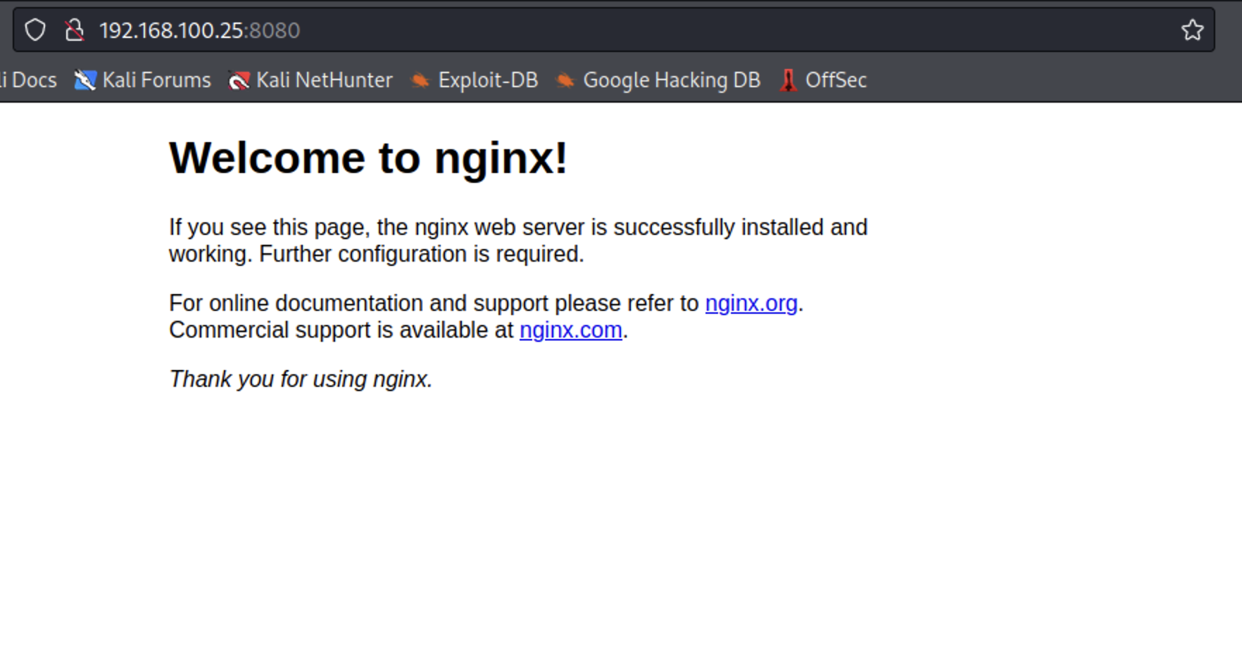Open the Kali NetHunter bookmark

point(310,80)
